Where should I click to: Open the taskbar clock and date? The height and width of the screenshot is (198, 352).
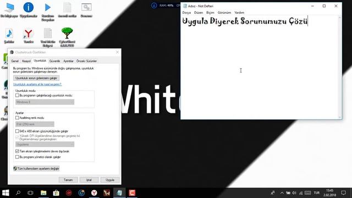(329, 193)
